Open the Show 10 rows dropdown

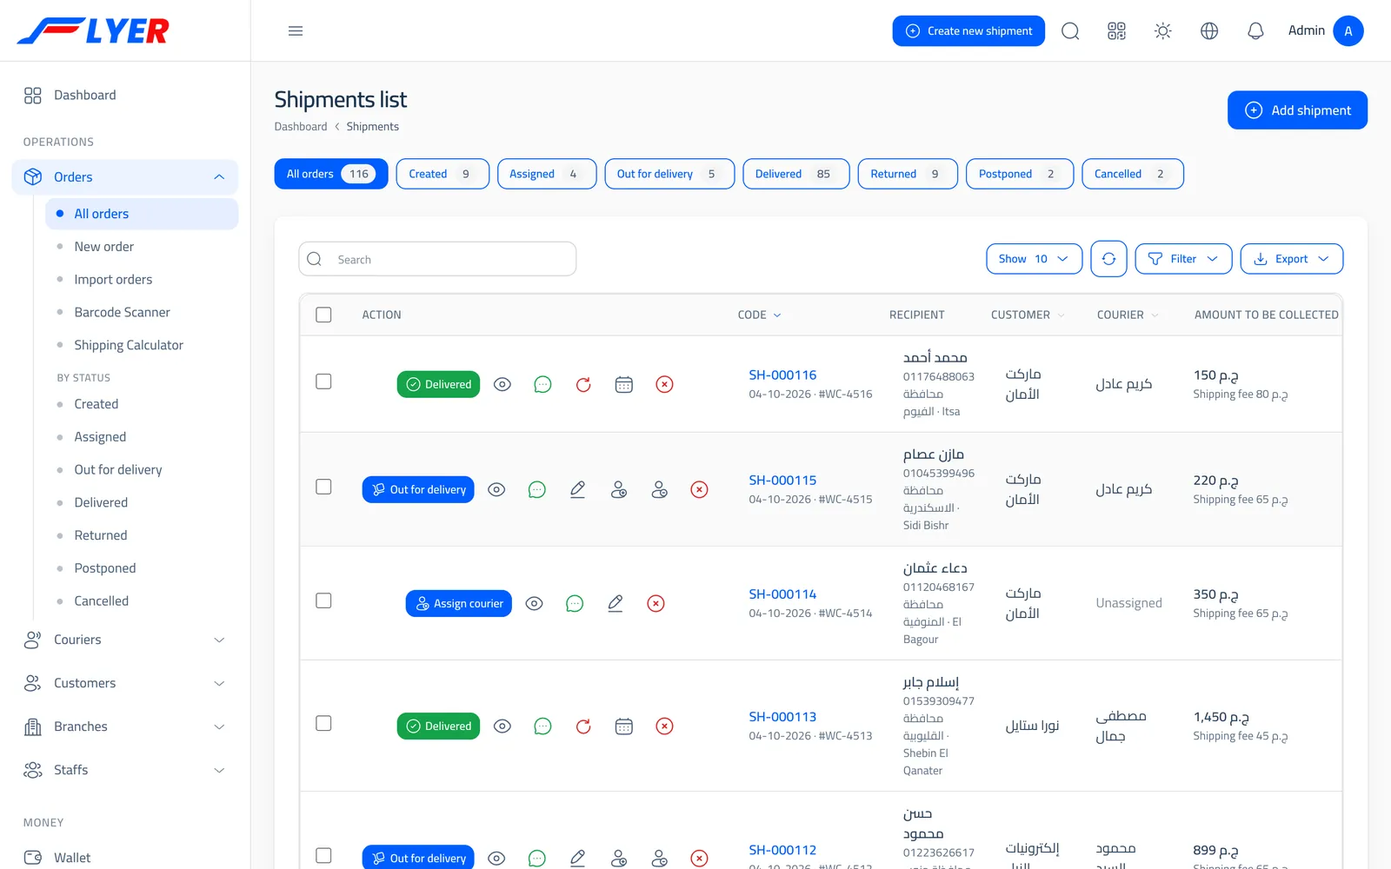click(x=1034, y=259)
